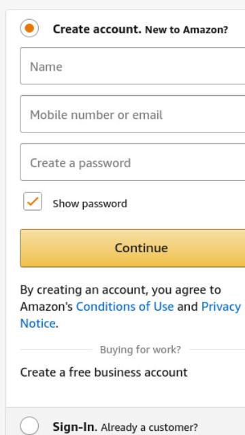Open the Privacy link text

220,307
